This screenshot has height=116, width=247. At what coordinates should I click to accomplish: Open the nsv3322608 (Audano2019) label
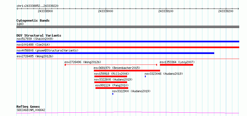coord(113,79)
